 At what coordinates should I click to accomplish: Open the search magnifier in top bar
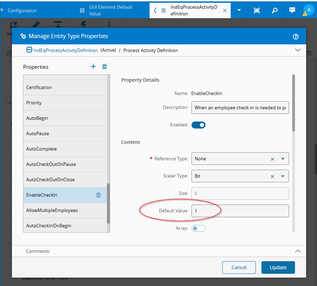[274, 10]
